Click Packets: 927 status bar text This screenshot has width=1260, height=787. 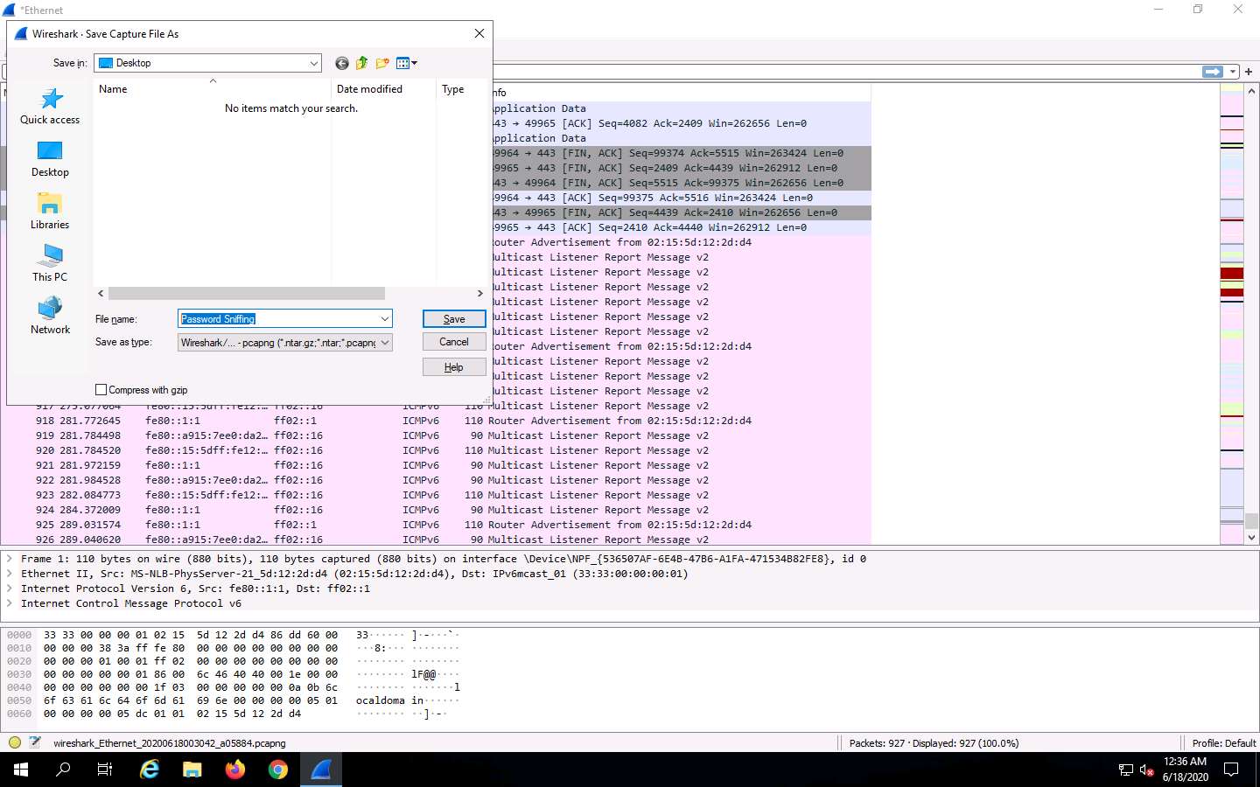point(934,743)
